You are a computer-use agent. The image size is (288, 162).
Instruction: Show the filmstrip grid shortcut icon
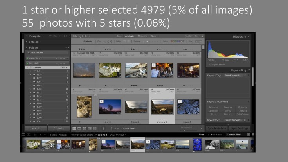tap(36, 135)
